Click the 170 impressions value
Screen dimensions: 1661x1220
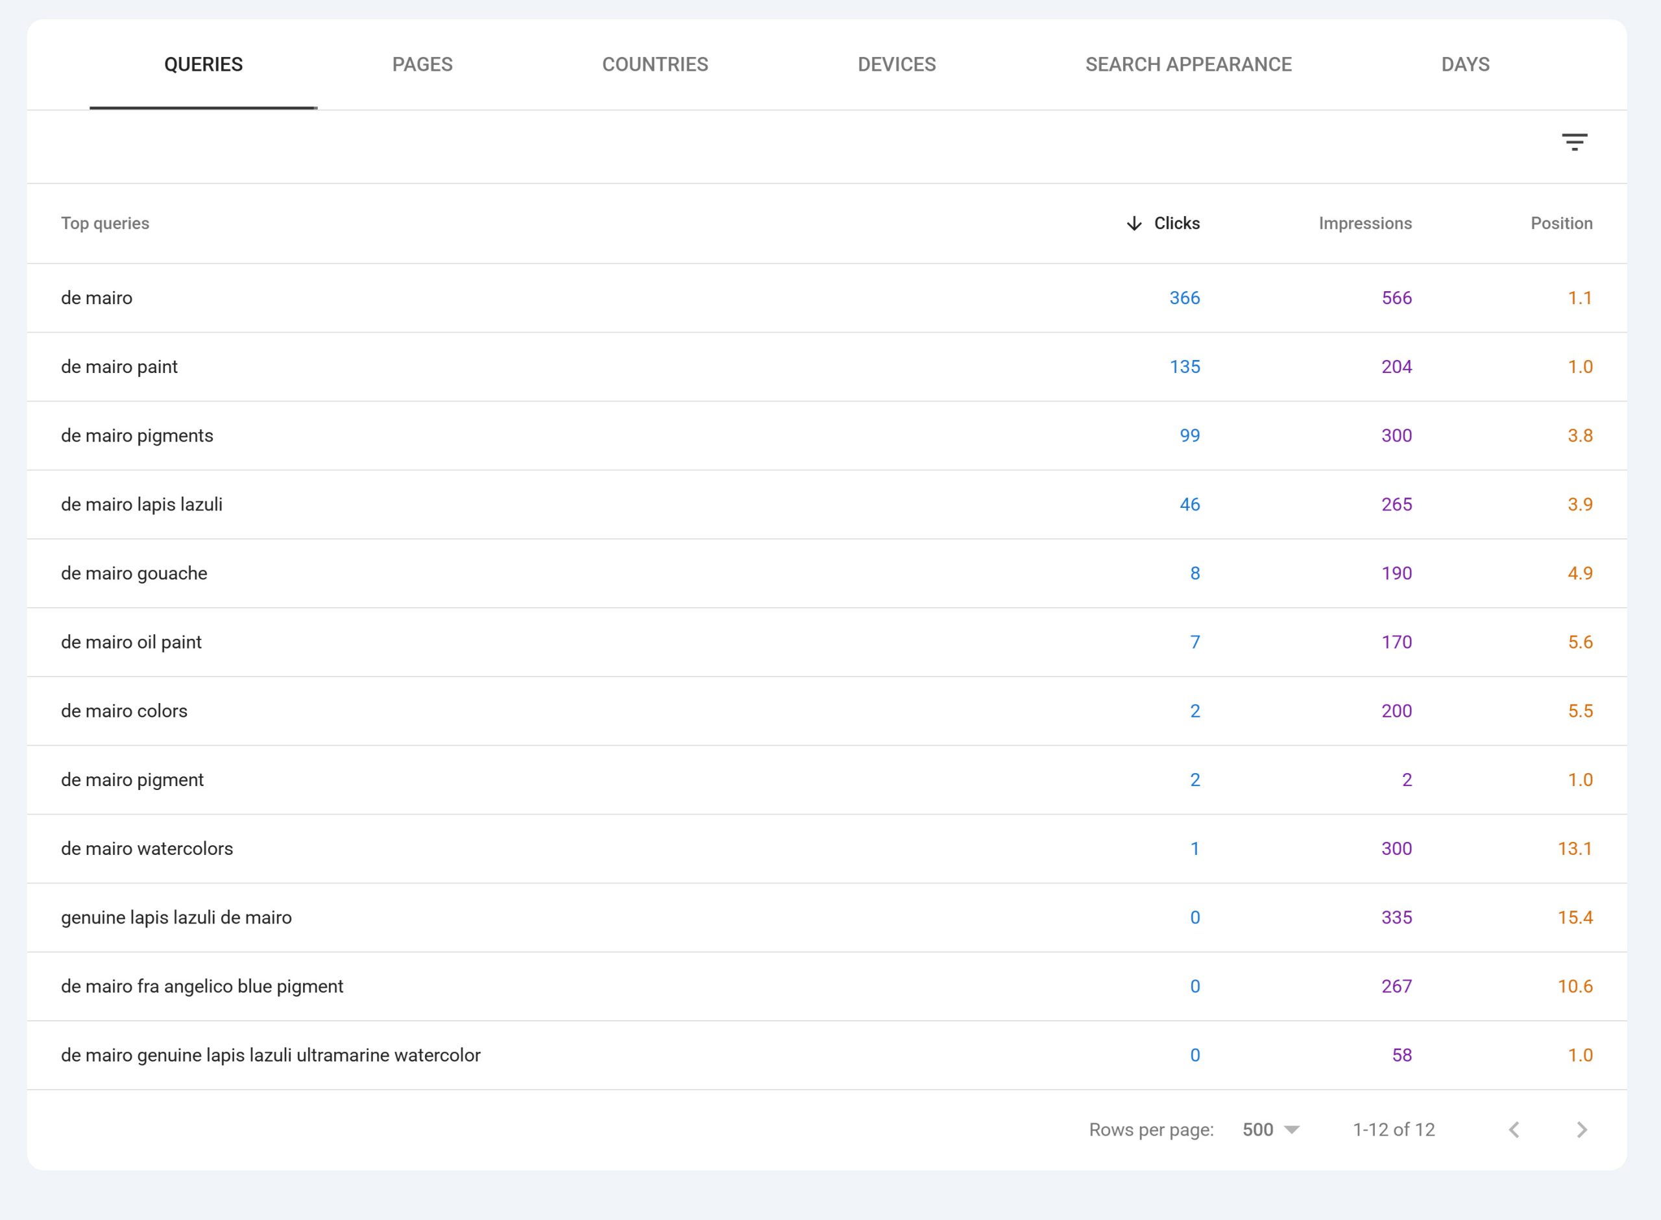1396,643
